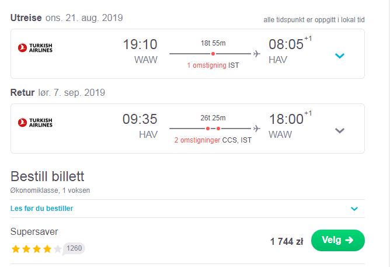Click the '1 omstigning IST' text

tap(213, 65)
